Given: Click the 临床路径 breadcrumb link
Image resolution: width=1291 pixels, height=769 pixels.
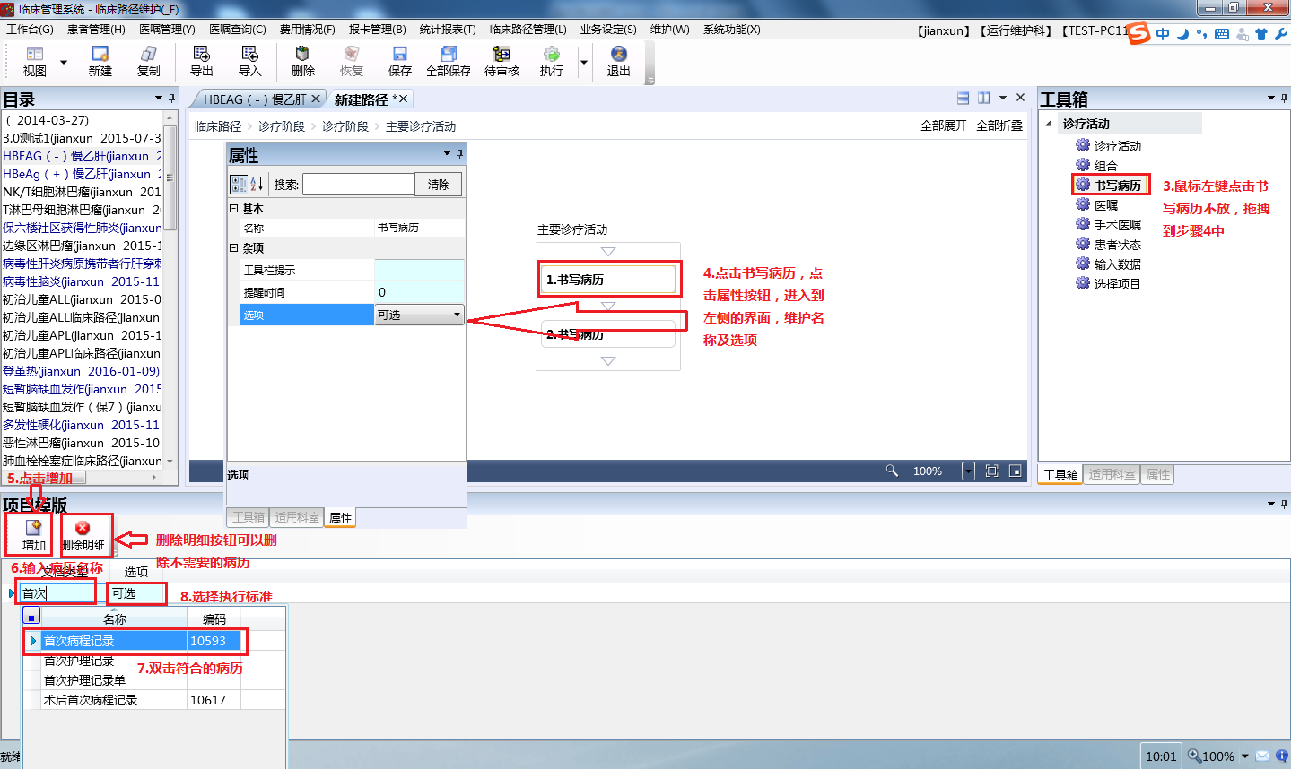Looking at the screenshot, I should [x=218, y=126].
